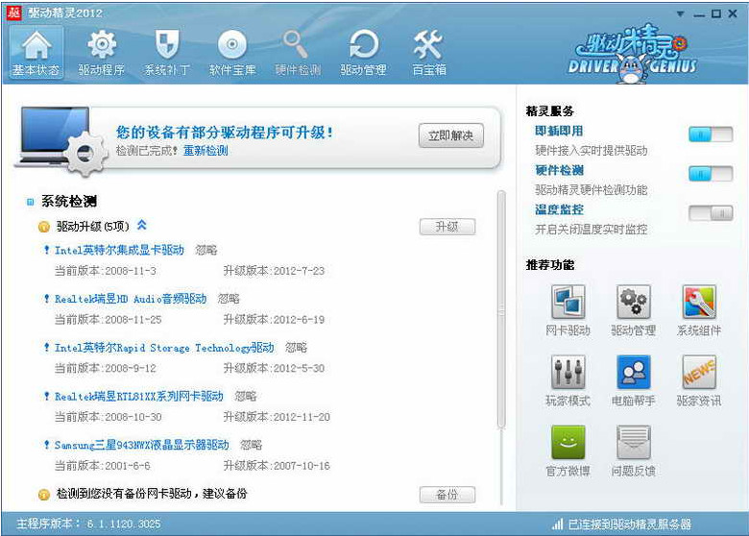Click the Driver Genius logo
Image resolution: width=749 pixels, height=536 pixels.
tap(632, 54)
